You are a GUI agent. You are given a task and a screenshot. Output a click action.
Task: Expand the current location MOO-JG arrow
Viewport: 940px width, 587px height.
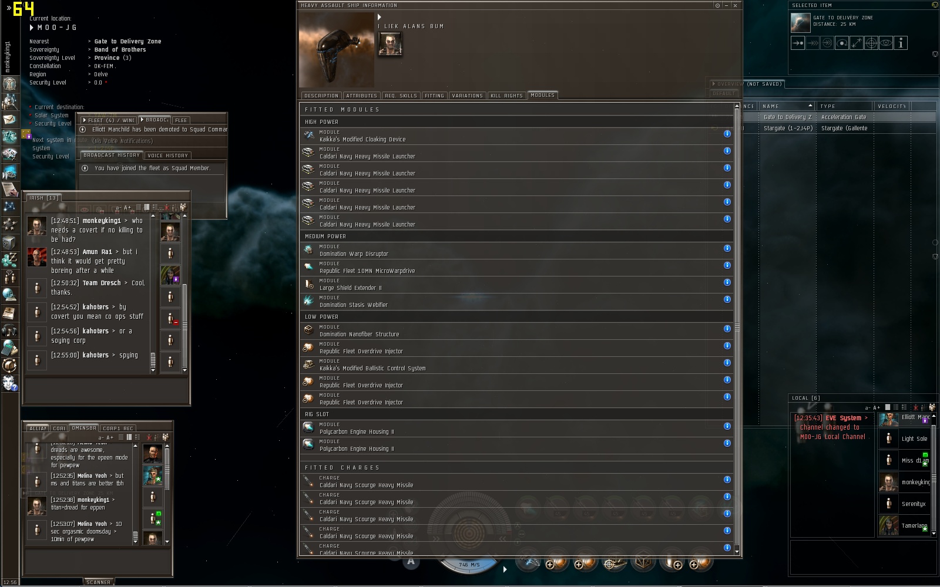(x=32, y=28)
